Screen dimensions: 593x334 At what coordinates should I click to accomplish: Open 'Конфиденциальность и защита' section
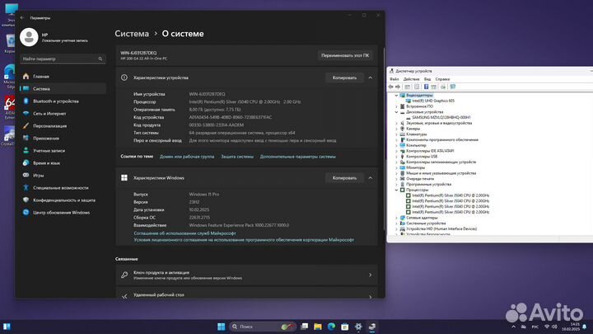tap(64, 200)
